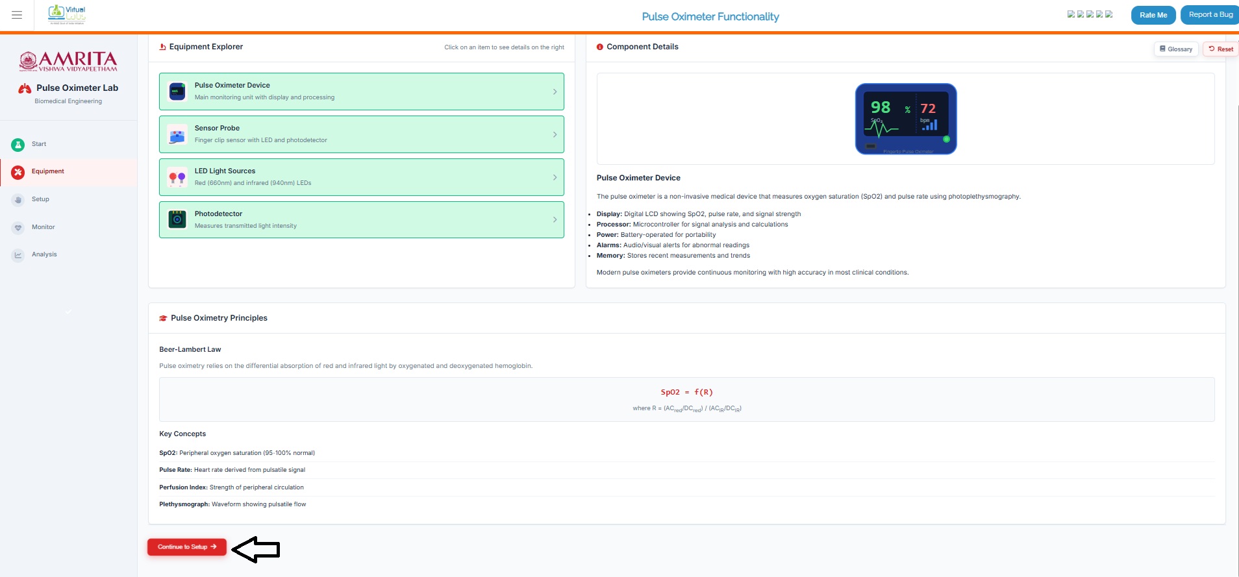The image size is (1239, 577).
Task: Expand Pulse Oximeter Device chevron
Action: coord(555,92)
